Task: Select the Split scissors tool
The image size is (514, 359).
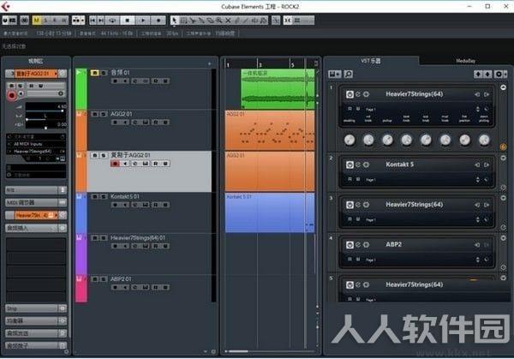Action: click(x=193, y=21)
